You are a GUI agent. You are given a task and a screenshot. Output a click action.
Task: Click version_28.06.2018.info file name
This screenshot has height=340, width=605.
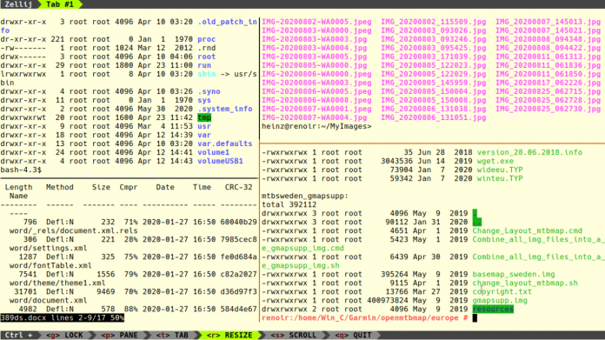(x=529, y=152)
